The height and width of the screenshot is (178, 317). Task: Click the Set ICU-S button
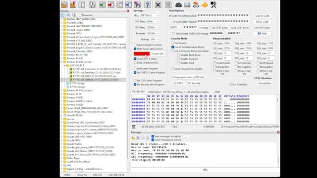point(178,83)
